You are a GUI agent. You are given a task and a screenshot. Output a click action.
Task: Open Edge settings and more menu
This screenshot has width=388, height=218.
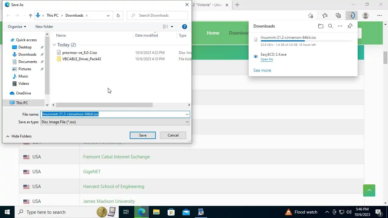coord(380,15)
